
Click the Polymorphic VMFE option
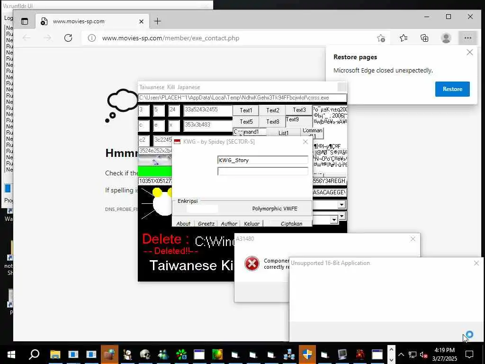click(x=275, y=209)
